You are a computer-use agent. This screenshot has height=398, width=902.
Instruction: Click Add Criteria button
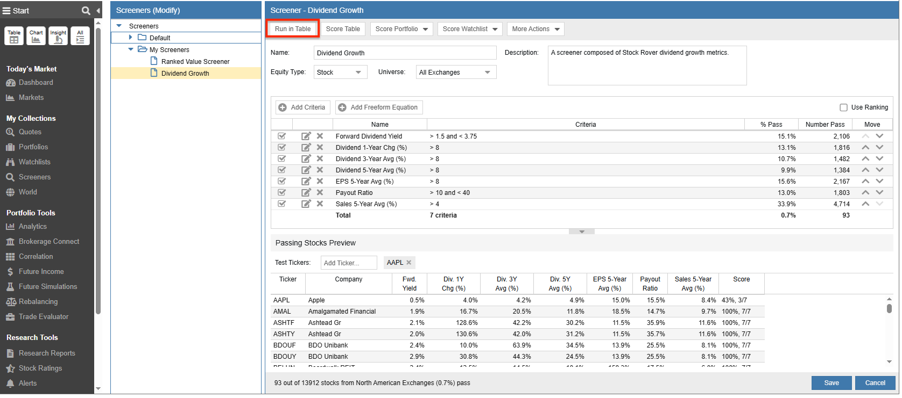[x=302, y=107]
